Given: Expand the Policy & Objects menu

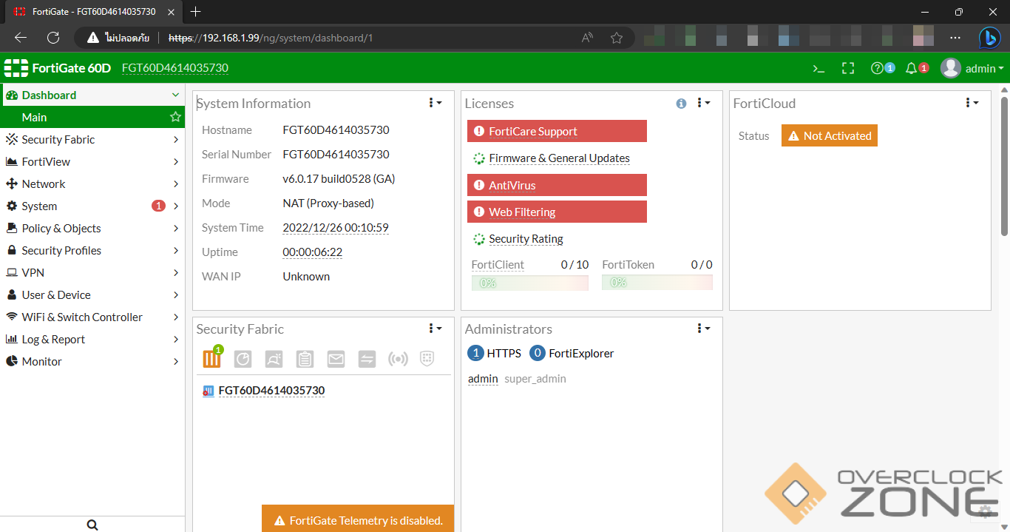Looking at the screenshot, I should tap(176, 228).
